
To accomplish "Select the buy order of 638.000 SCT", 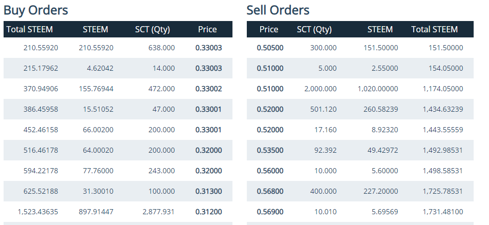I will (x=118, y=48).
